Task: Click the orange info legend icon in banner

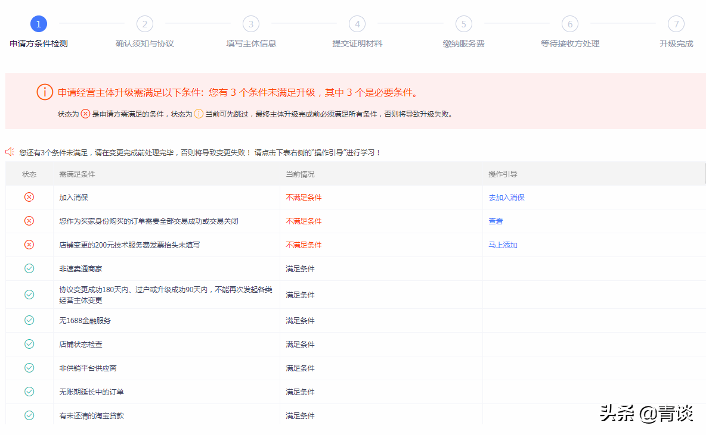Action: coord(199,114)
